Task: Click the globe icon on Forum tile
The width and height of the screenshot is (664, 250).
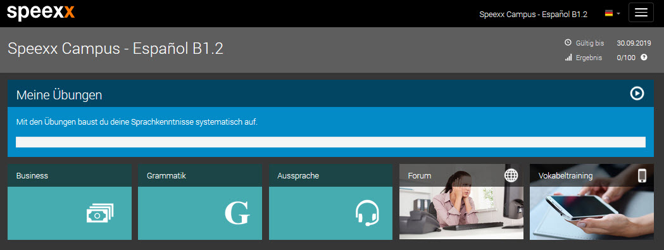Action: [x=511, y=175]
